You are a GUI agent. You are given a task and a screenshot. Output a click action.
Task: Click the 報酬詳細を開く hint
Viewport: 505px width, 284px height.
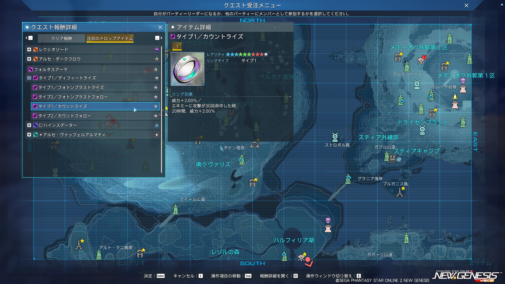[279, 276]
